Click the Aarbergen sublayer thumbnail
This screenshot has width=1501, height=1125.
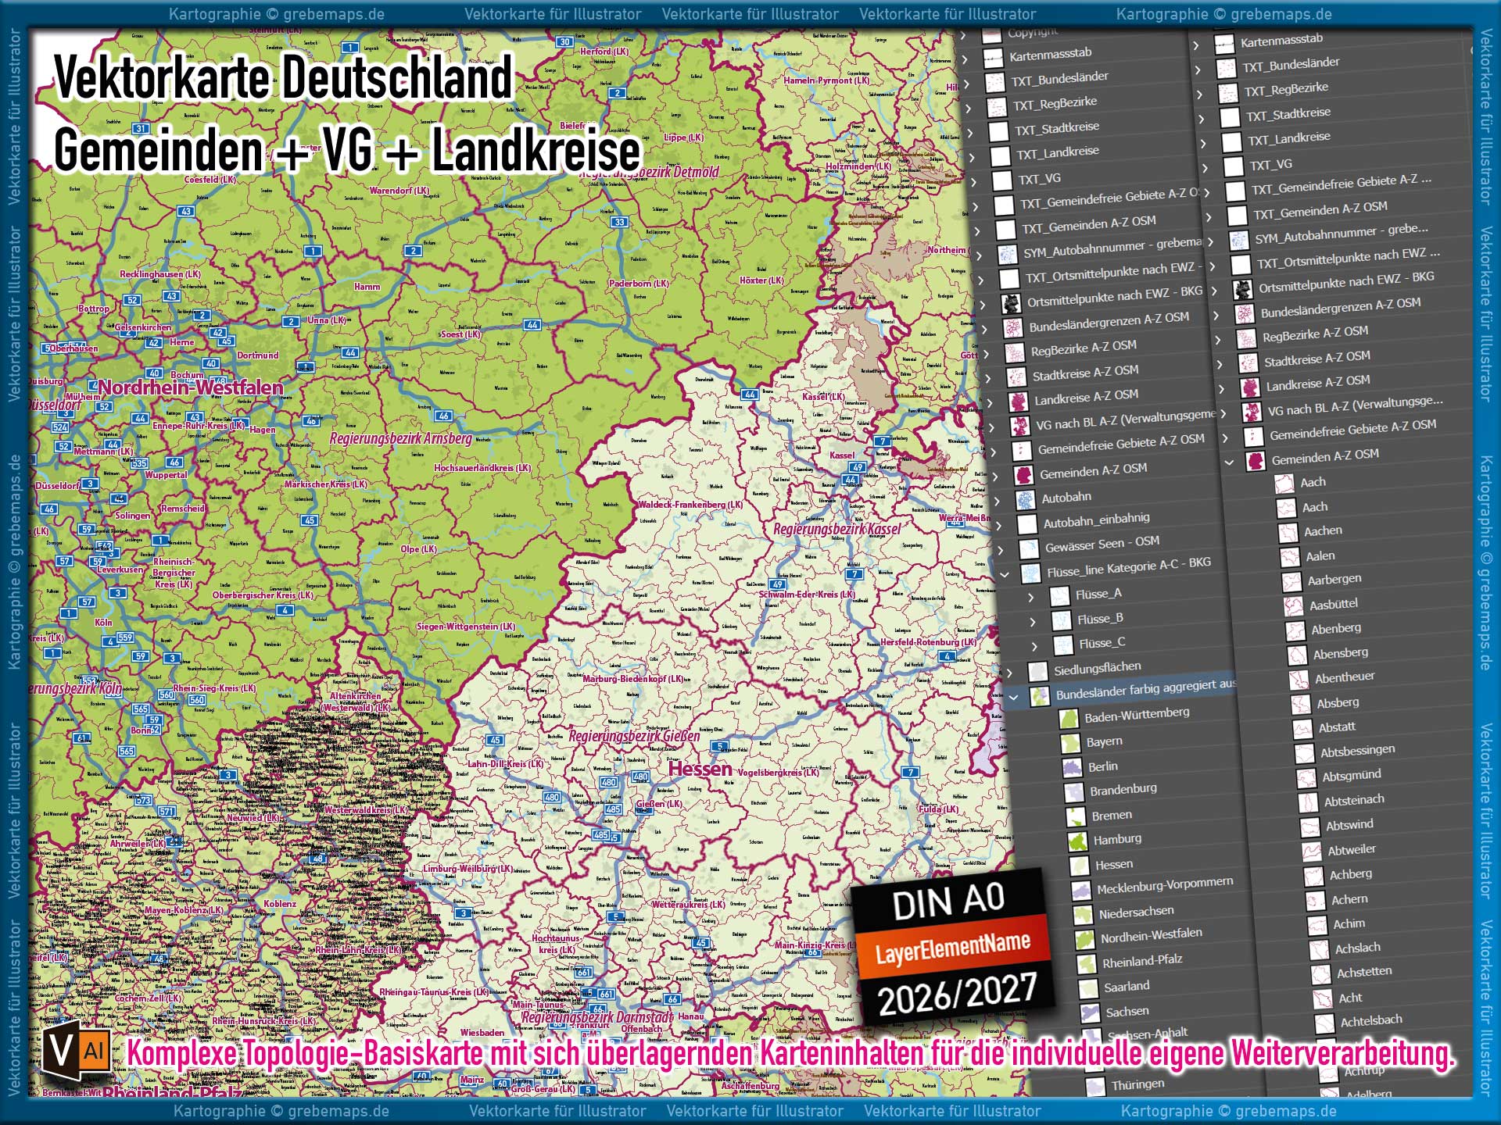coord(1291,582)
